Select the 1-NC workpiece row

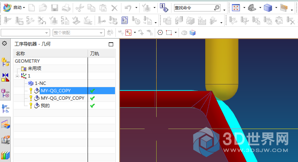point(65,83)
